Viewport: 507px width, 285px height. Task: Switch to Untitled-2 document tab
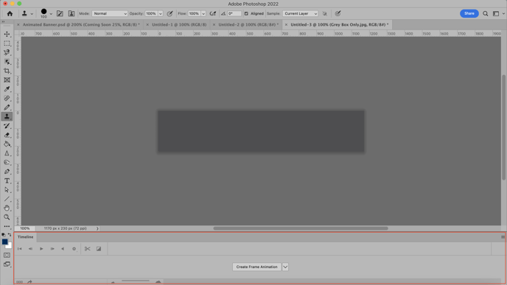tap(248, 24)
